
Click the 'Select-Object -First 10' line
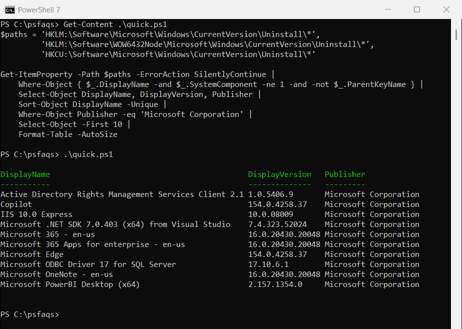pos(74,124)
